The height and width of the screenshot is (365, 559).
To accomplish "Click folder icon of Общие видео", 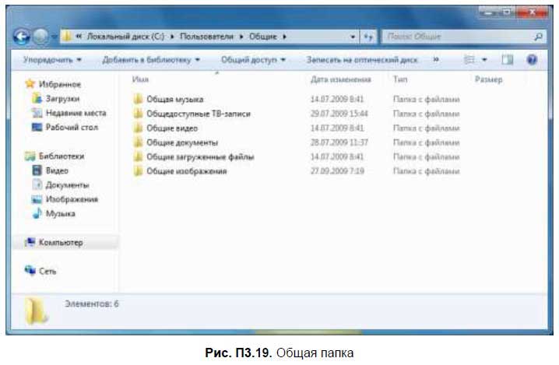I will click(x=139, y=128).
